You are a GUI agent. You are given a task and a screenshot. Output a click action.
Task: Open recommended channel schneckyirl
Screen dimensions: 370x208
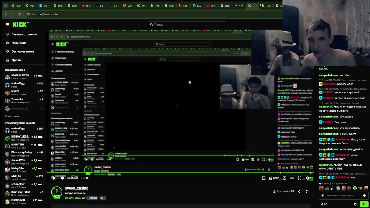click(24, 185)
